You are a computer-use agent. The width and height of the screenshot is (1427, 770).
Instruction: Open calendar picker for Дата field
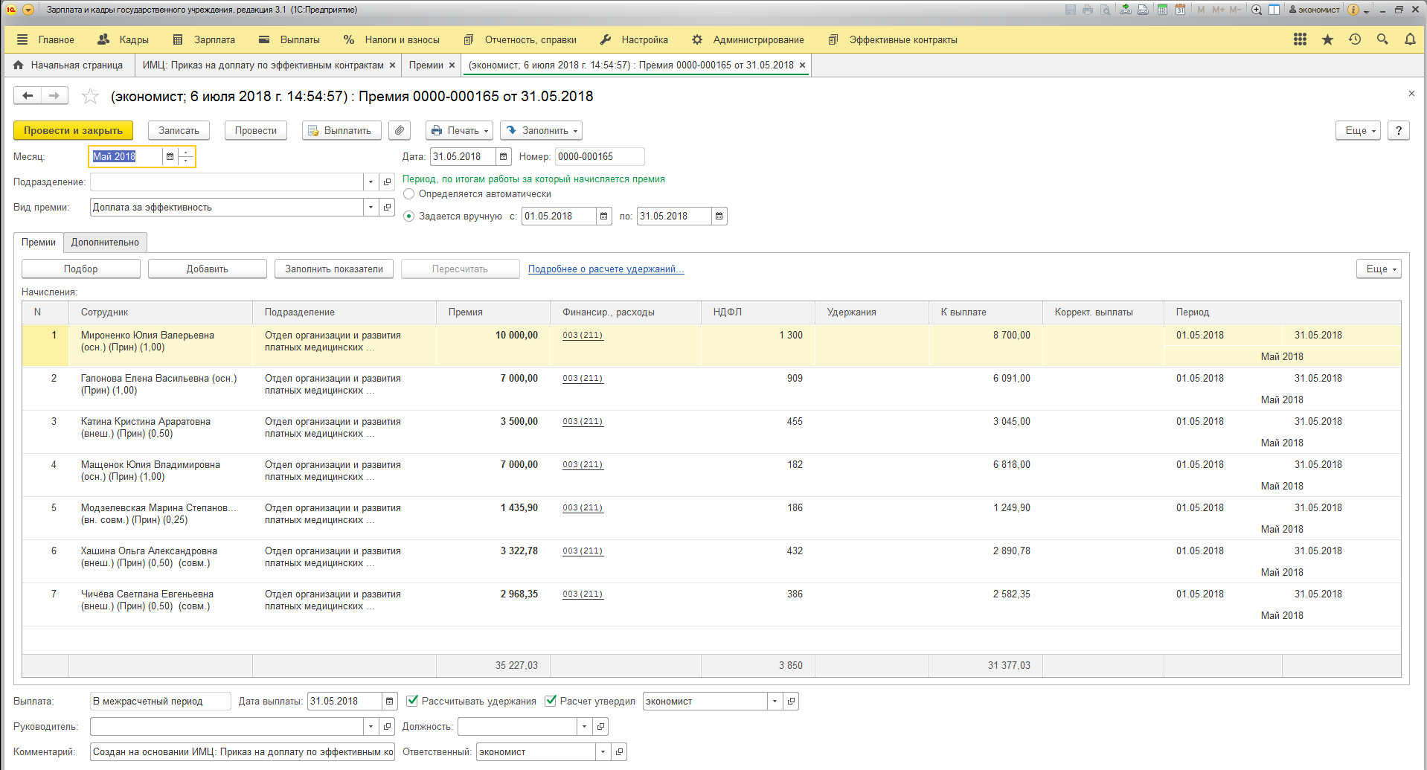504,156
